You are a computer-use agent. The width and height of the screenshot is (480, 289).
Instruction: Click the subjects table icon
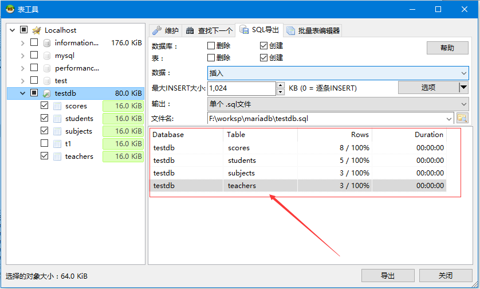pyautogui.click(x=57, y=131)
